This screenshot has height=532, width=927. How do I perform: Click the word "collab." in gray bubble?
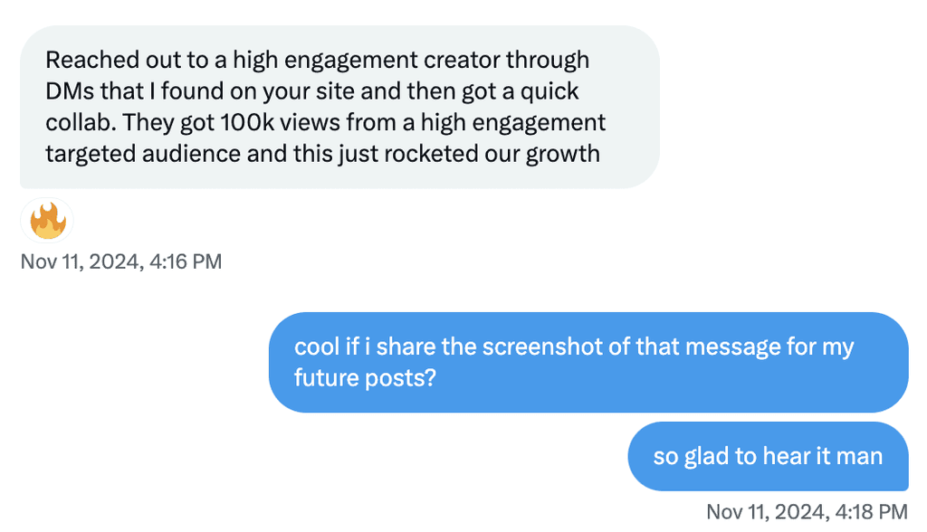[x=81, y=123]
